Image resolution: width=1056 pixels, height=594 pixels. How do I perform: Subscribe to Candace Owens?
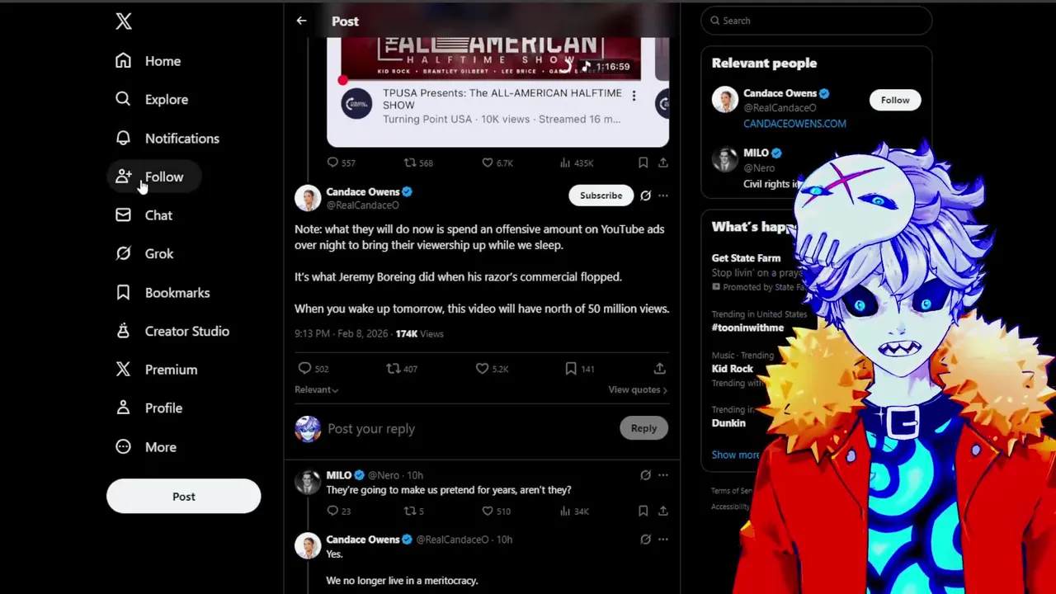[601, 196]
